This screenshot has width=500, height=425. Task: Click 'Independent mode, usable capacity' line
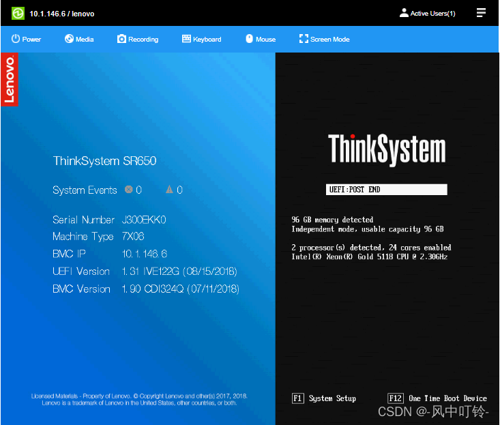(368, 229)
